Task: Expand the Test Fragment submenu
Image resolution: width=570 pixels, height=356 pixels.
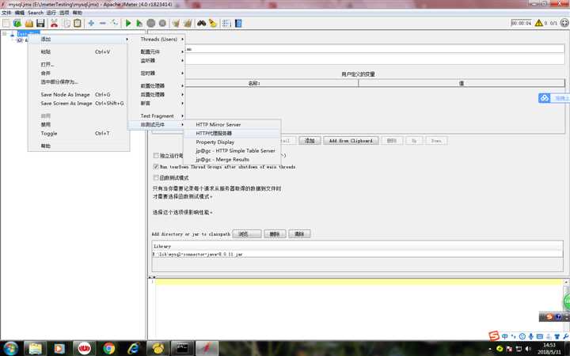Action: tap(157, 116)
